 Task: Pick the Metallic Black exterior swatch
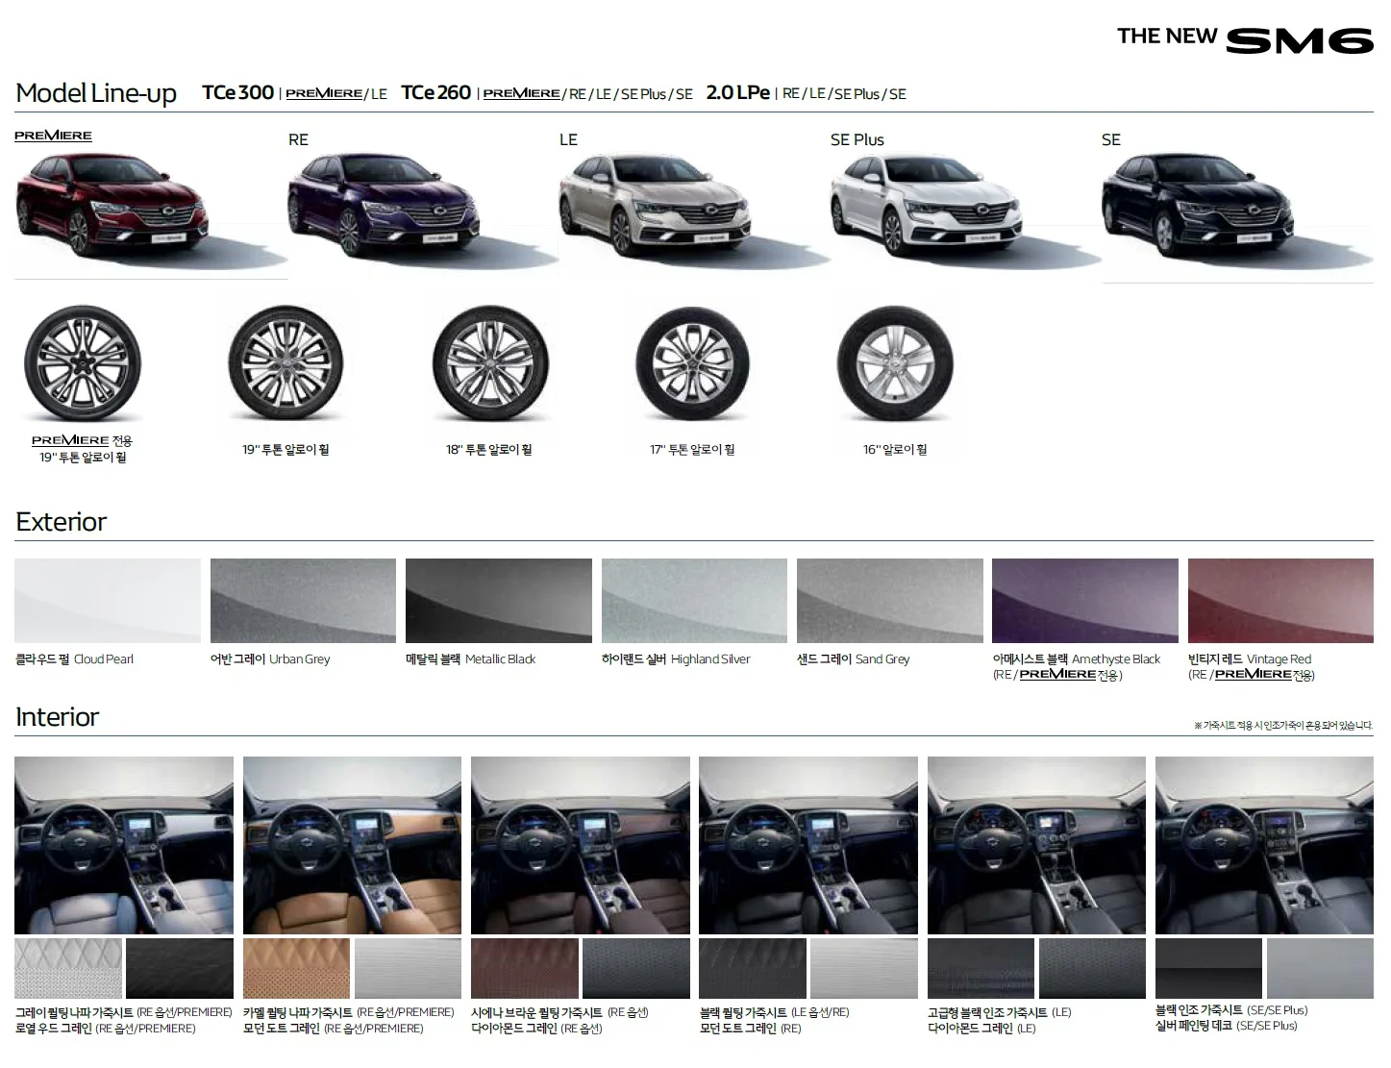point(499,601)
